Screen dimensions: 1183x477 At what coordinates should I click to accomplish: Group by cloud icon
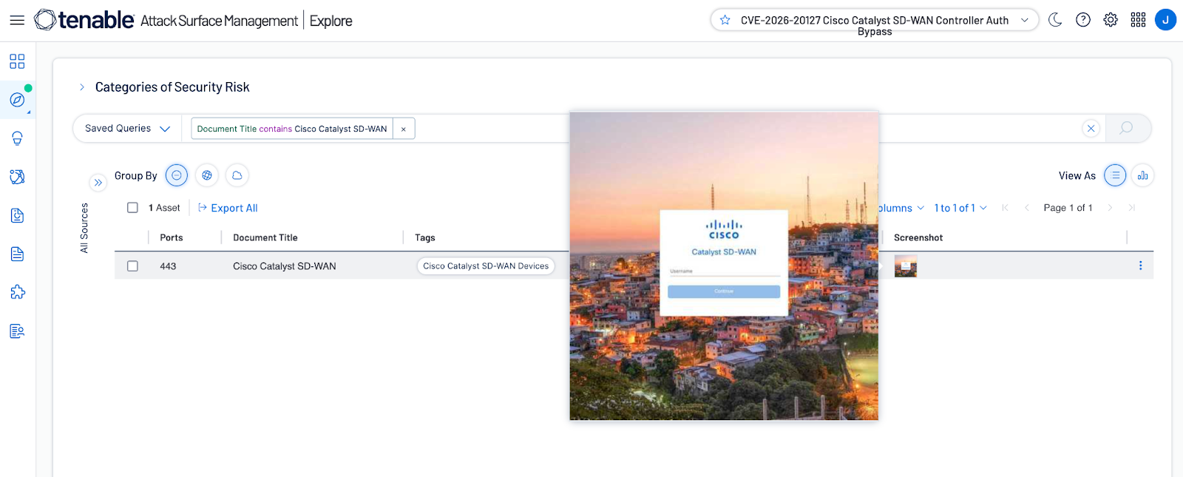click(237, 175)
